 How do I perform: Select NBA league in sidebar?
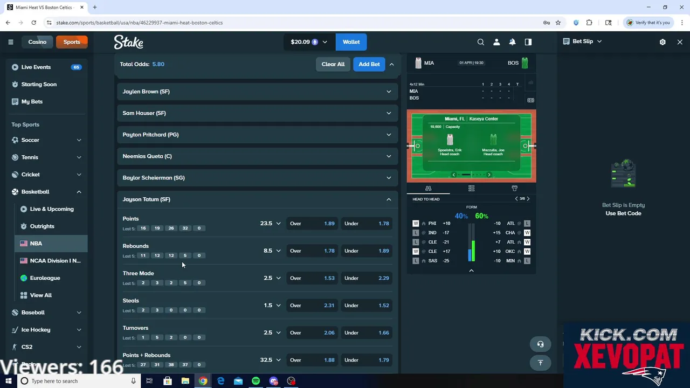coord(51,244)
